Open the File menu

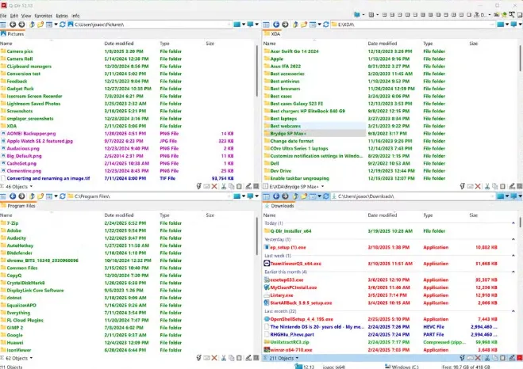3,16
